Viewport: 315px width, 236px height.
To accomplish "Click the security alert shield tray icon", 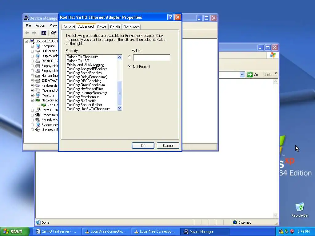I will click(292, 231).
